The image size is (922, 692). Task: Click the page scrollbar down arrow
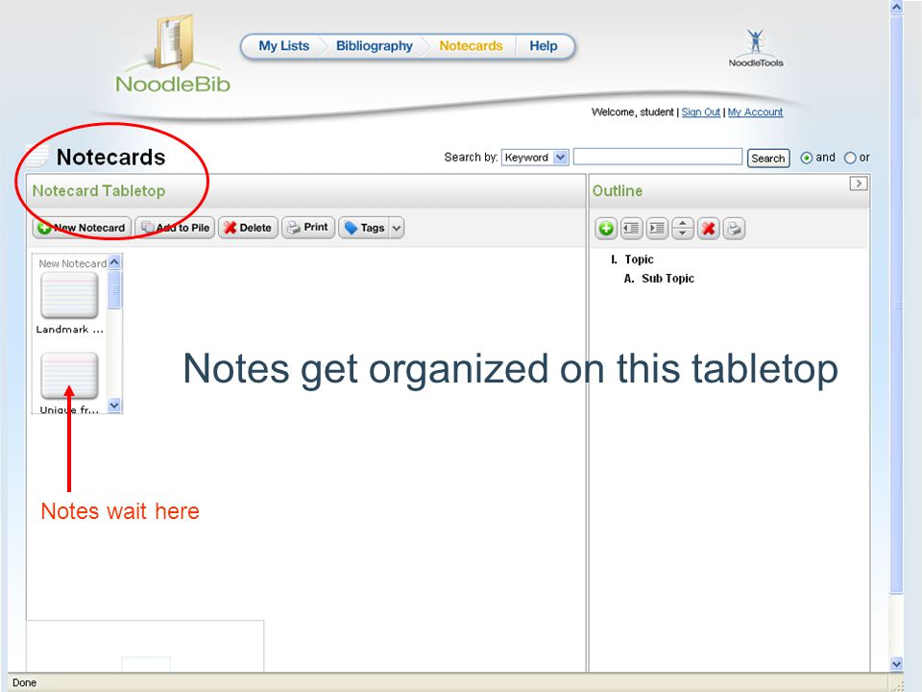point(896,664)
